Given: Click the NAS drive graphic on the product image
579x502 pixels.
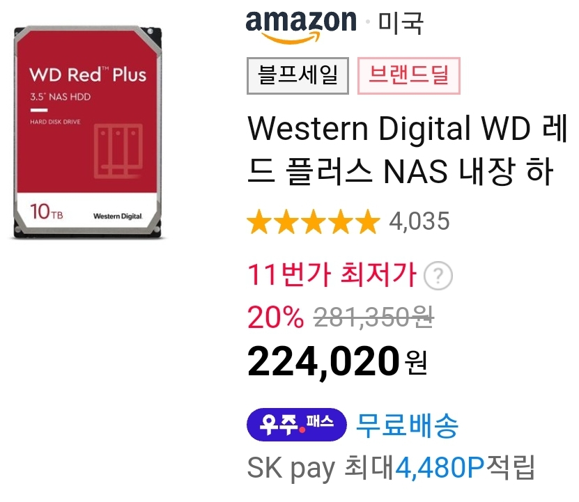Looking at the screenshot, I should pyautogui.click(x=118, y=151).
